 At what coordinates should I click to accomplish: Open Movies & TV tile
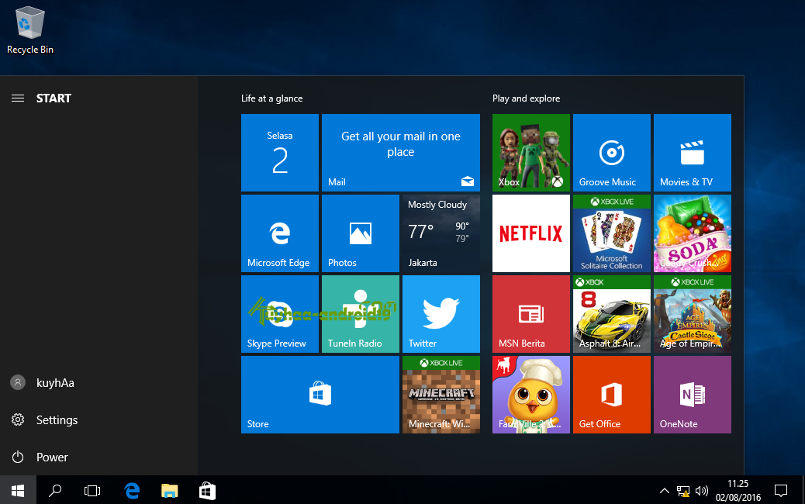click(x=692, y=153)
